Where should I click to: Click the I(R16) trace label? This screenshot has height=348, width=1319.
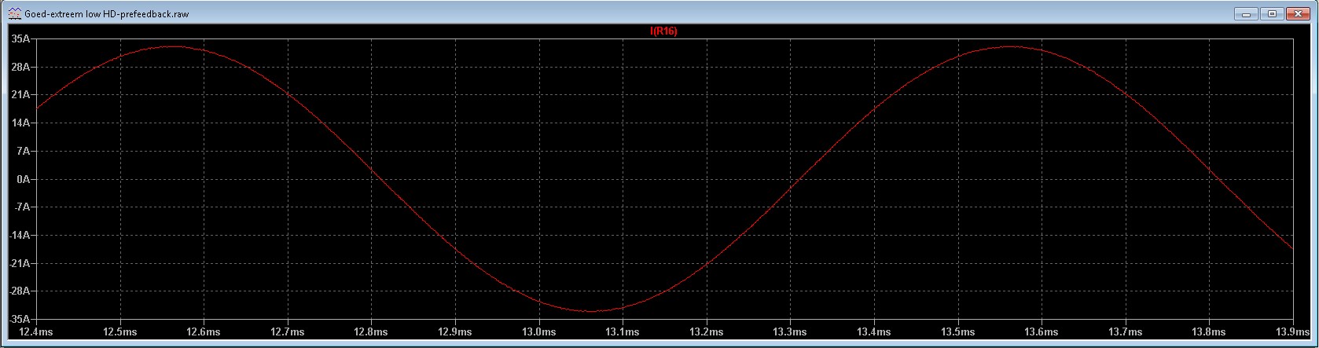point(663,31)
